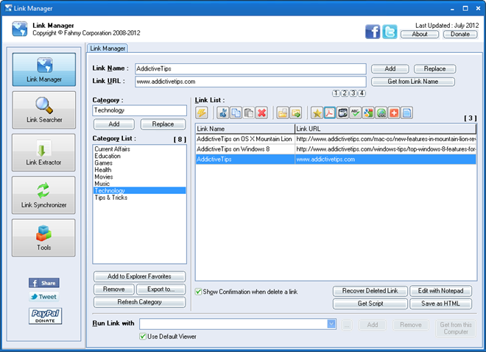
Task: Click Get from Link Name button
Action: (413, 82)
